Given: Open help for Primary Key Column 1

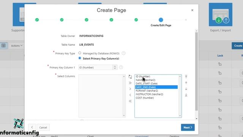Looking at the screenshot, I should (x=121, y=67).
